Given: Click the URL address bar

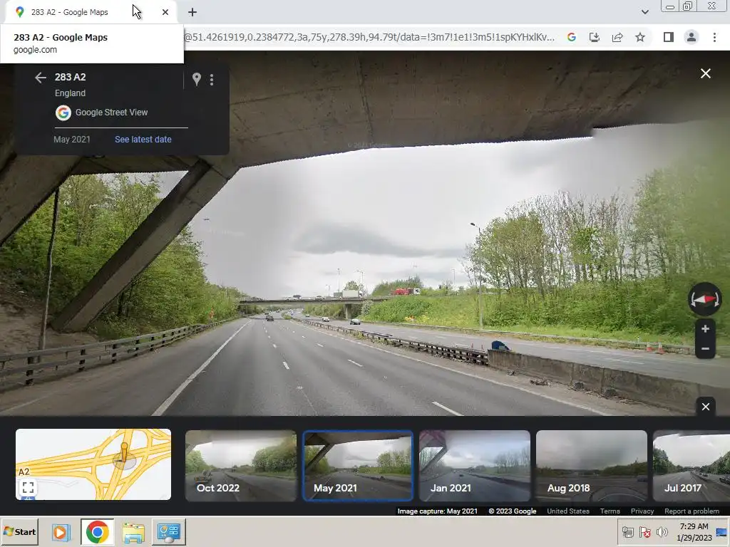Looking at the screenshot, I should pyautogui.click(x=370, y=37).
